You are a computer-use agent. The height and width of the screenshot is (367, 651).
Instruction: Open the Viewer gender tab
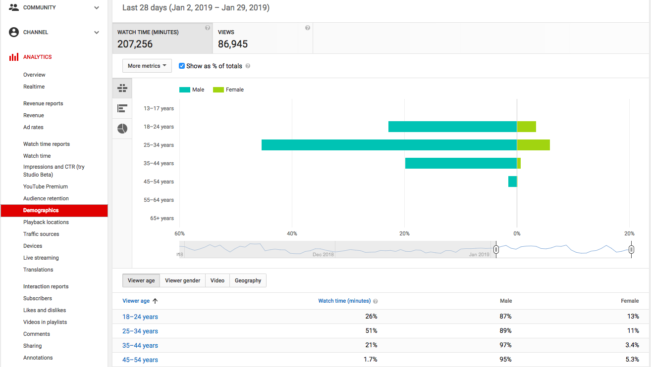(182, 280)
